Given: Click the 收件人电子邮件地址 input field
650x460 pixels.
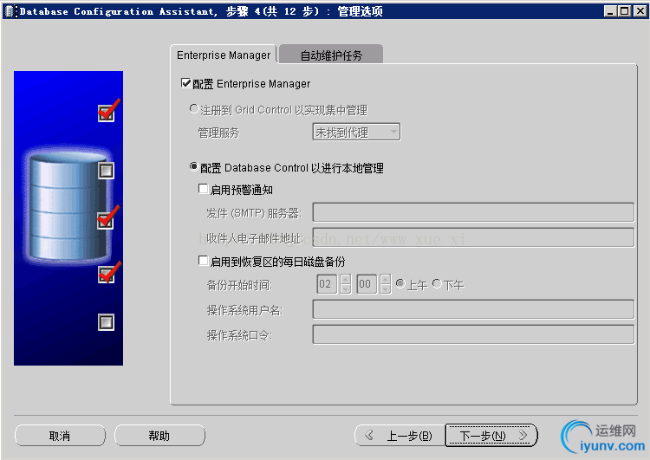Looking at the screenshot, I should 473,237.
